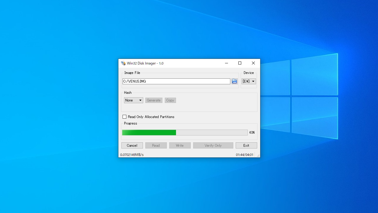
Task: Click the 0.0702149MB/s transfer speed text
Action: [132, 155]
